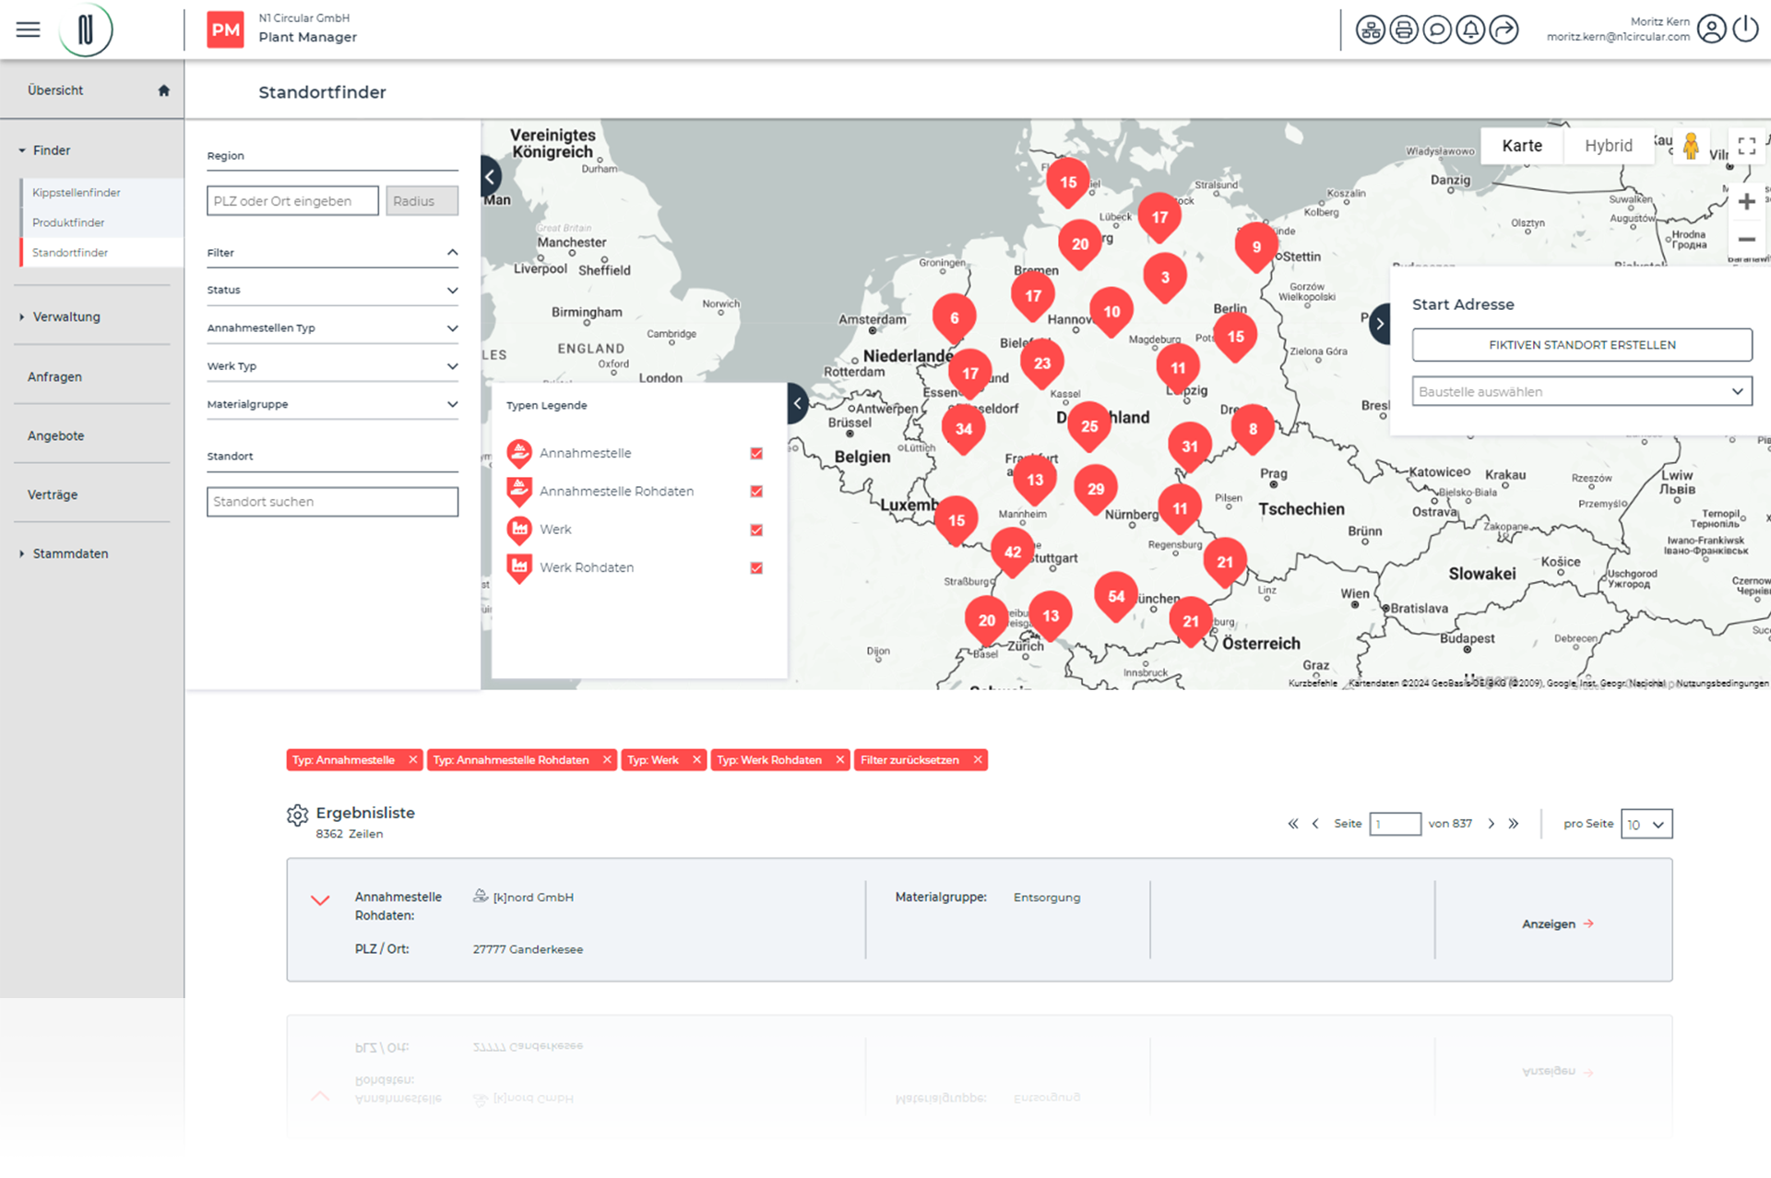This screenshot has height=1178, width=1771.
Task: Open notifications bell icon
Action: tap(1470, 30)
